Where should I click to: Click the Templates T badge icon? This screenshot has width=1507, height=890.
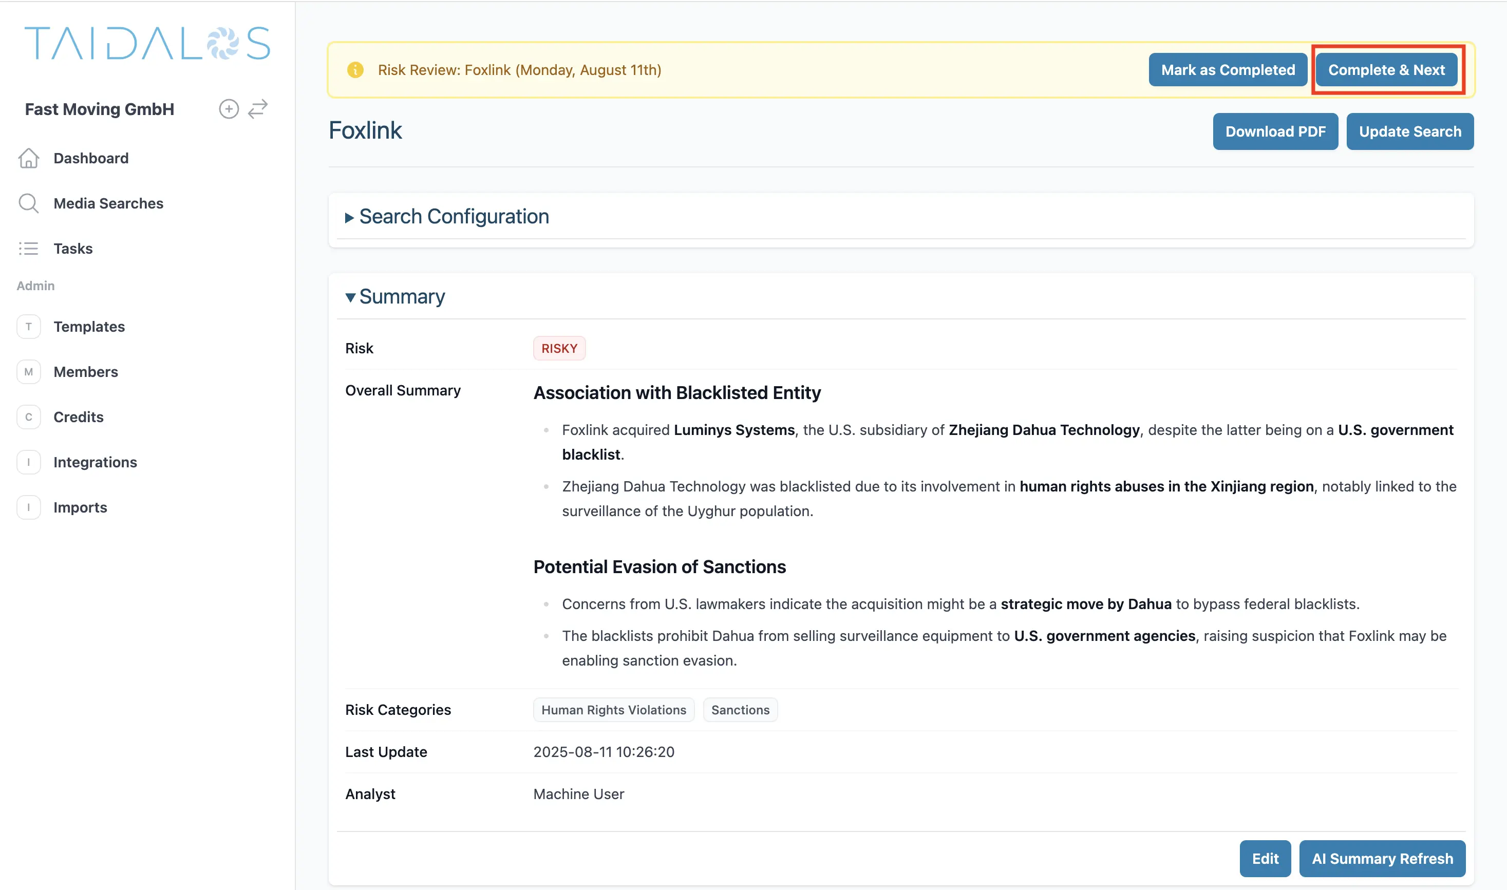point(28,327)
